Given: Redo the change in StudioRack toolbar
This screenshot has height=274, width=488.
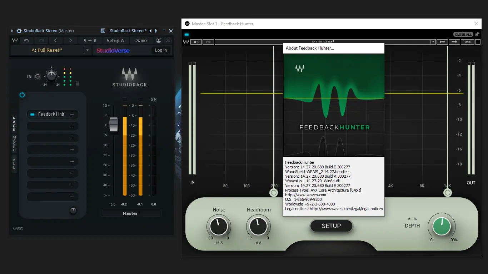Looking at the screenshot, I should point(41,41).
